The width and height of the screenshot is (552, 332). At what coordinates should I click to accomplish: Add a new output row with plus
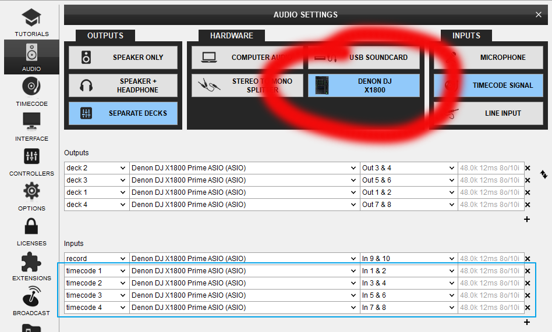(526, 219)
